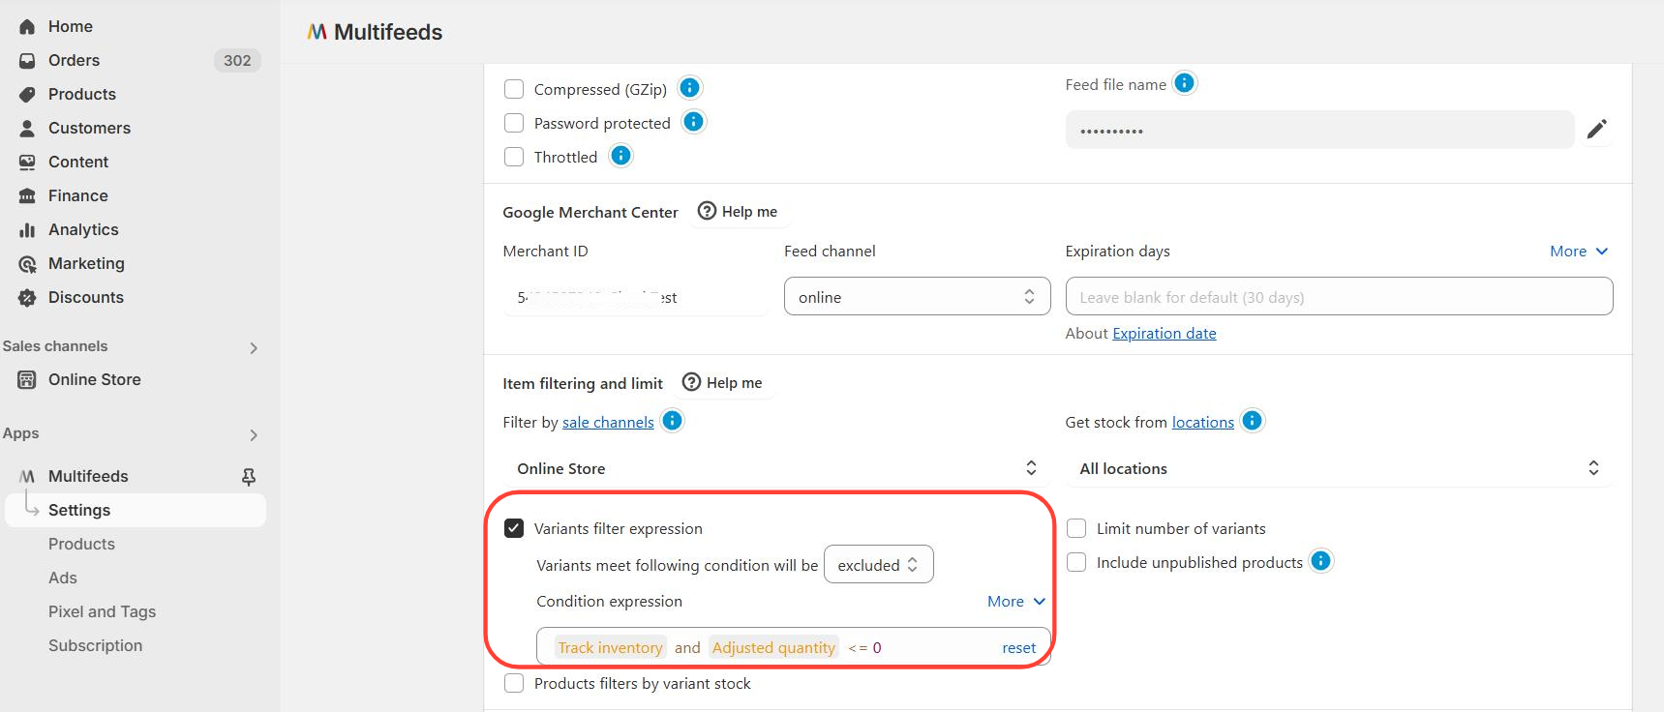
Task: Click info icon beside Password protected
Action: point(693,122)
